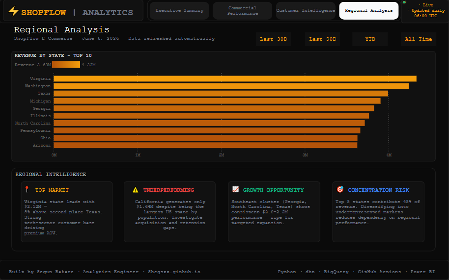Screen dimensions: 449x280
Task: Click the Regional Analysis page title
Action: click(61, 30)
